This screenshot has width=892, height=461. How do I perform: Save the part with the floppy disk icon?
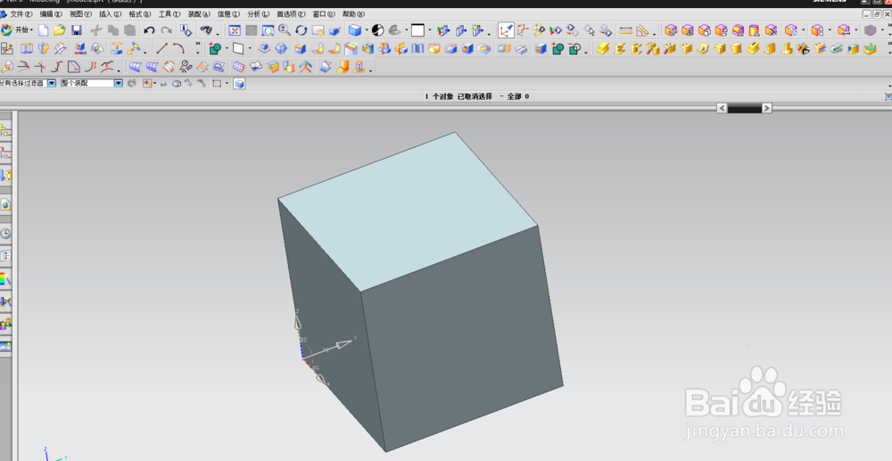point(76,30)
